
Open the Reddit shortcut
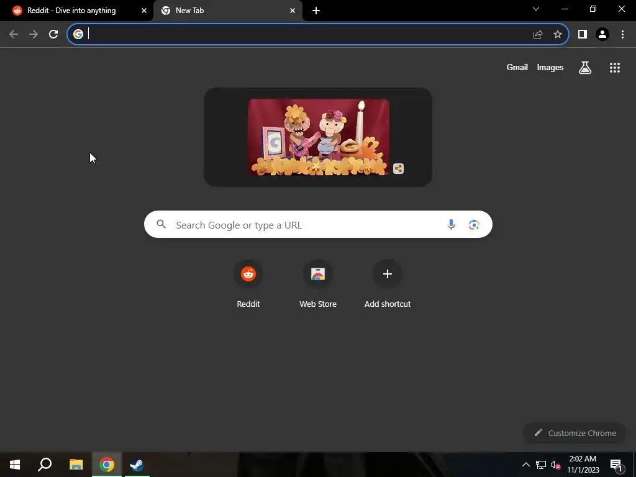[248, 284]
